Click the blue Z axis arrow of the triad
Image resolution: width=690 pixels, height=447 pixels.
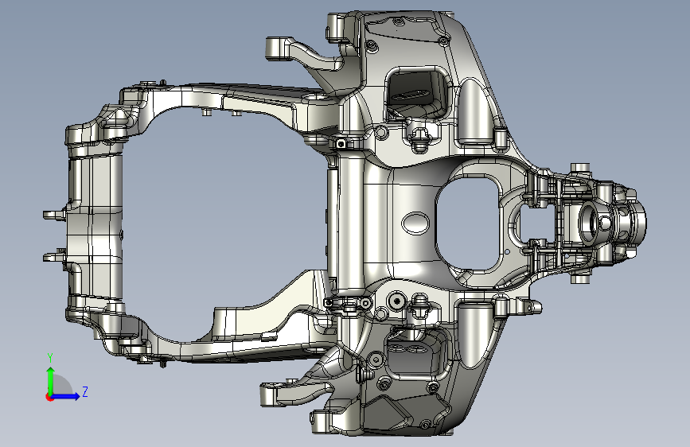coord(66,396)
